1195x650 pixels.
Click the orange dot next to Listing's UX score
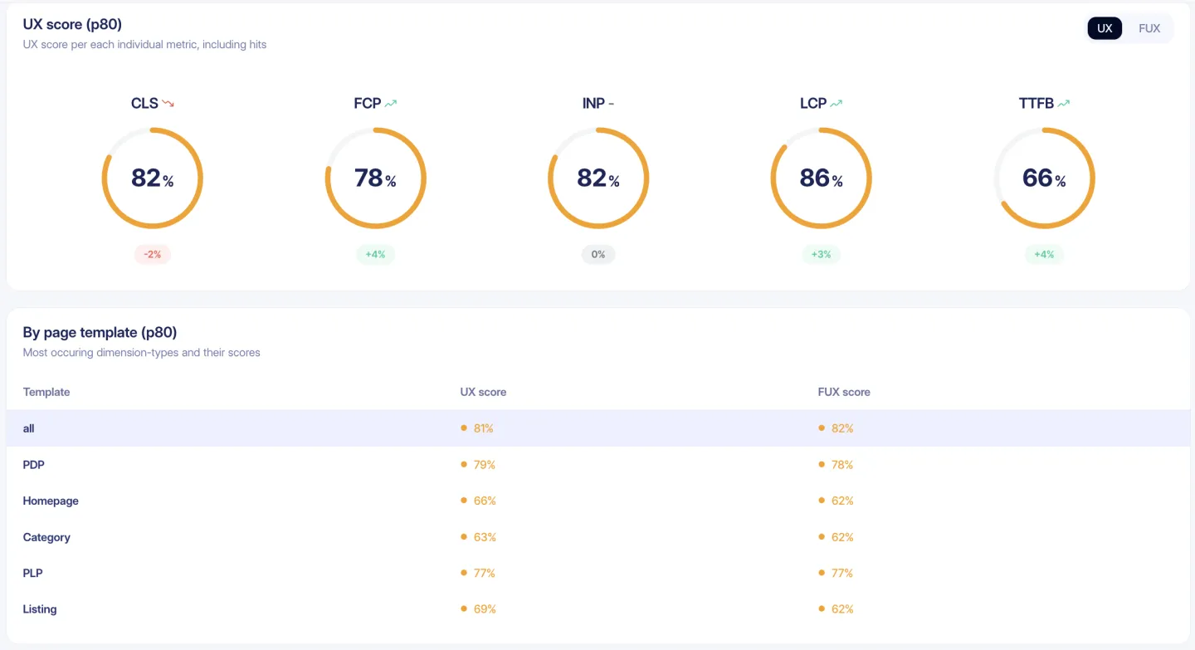point(463,608)
